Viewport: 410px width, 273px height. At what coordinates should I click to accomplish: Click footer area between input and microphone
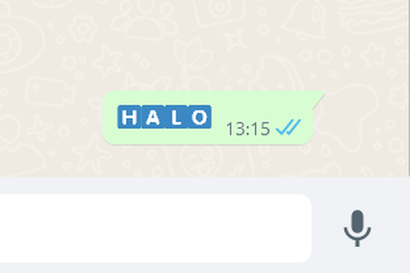(327, 228)
